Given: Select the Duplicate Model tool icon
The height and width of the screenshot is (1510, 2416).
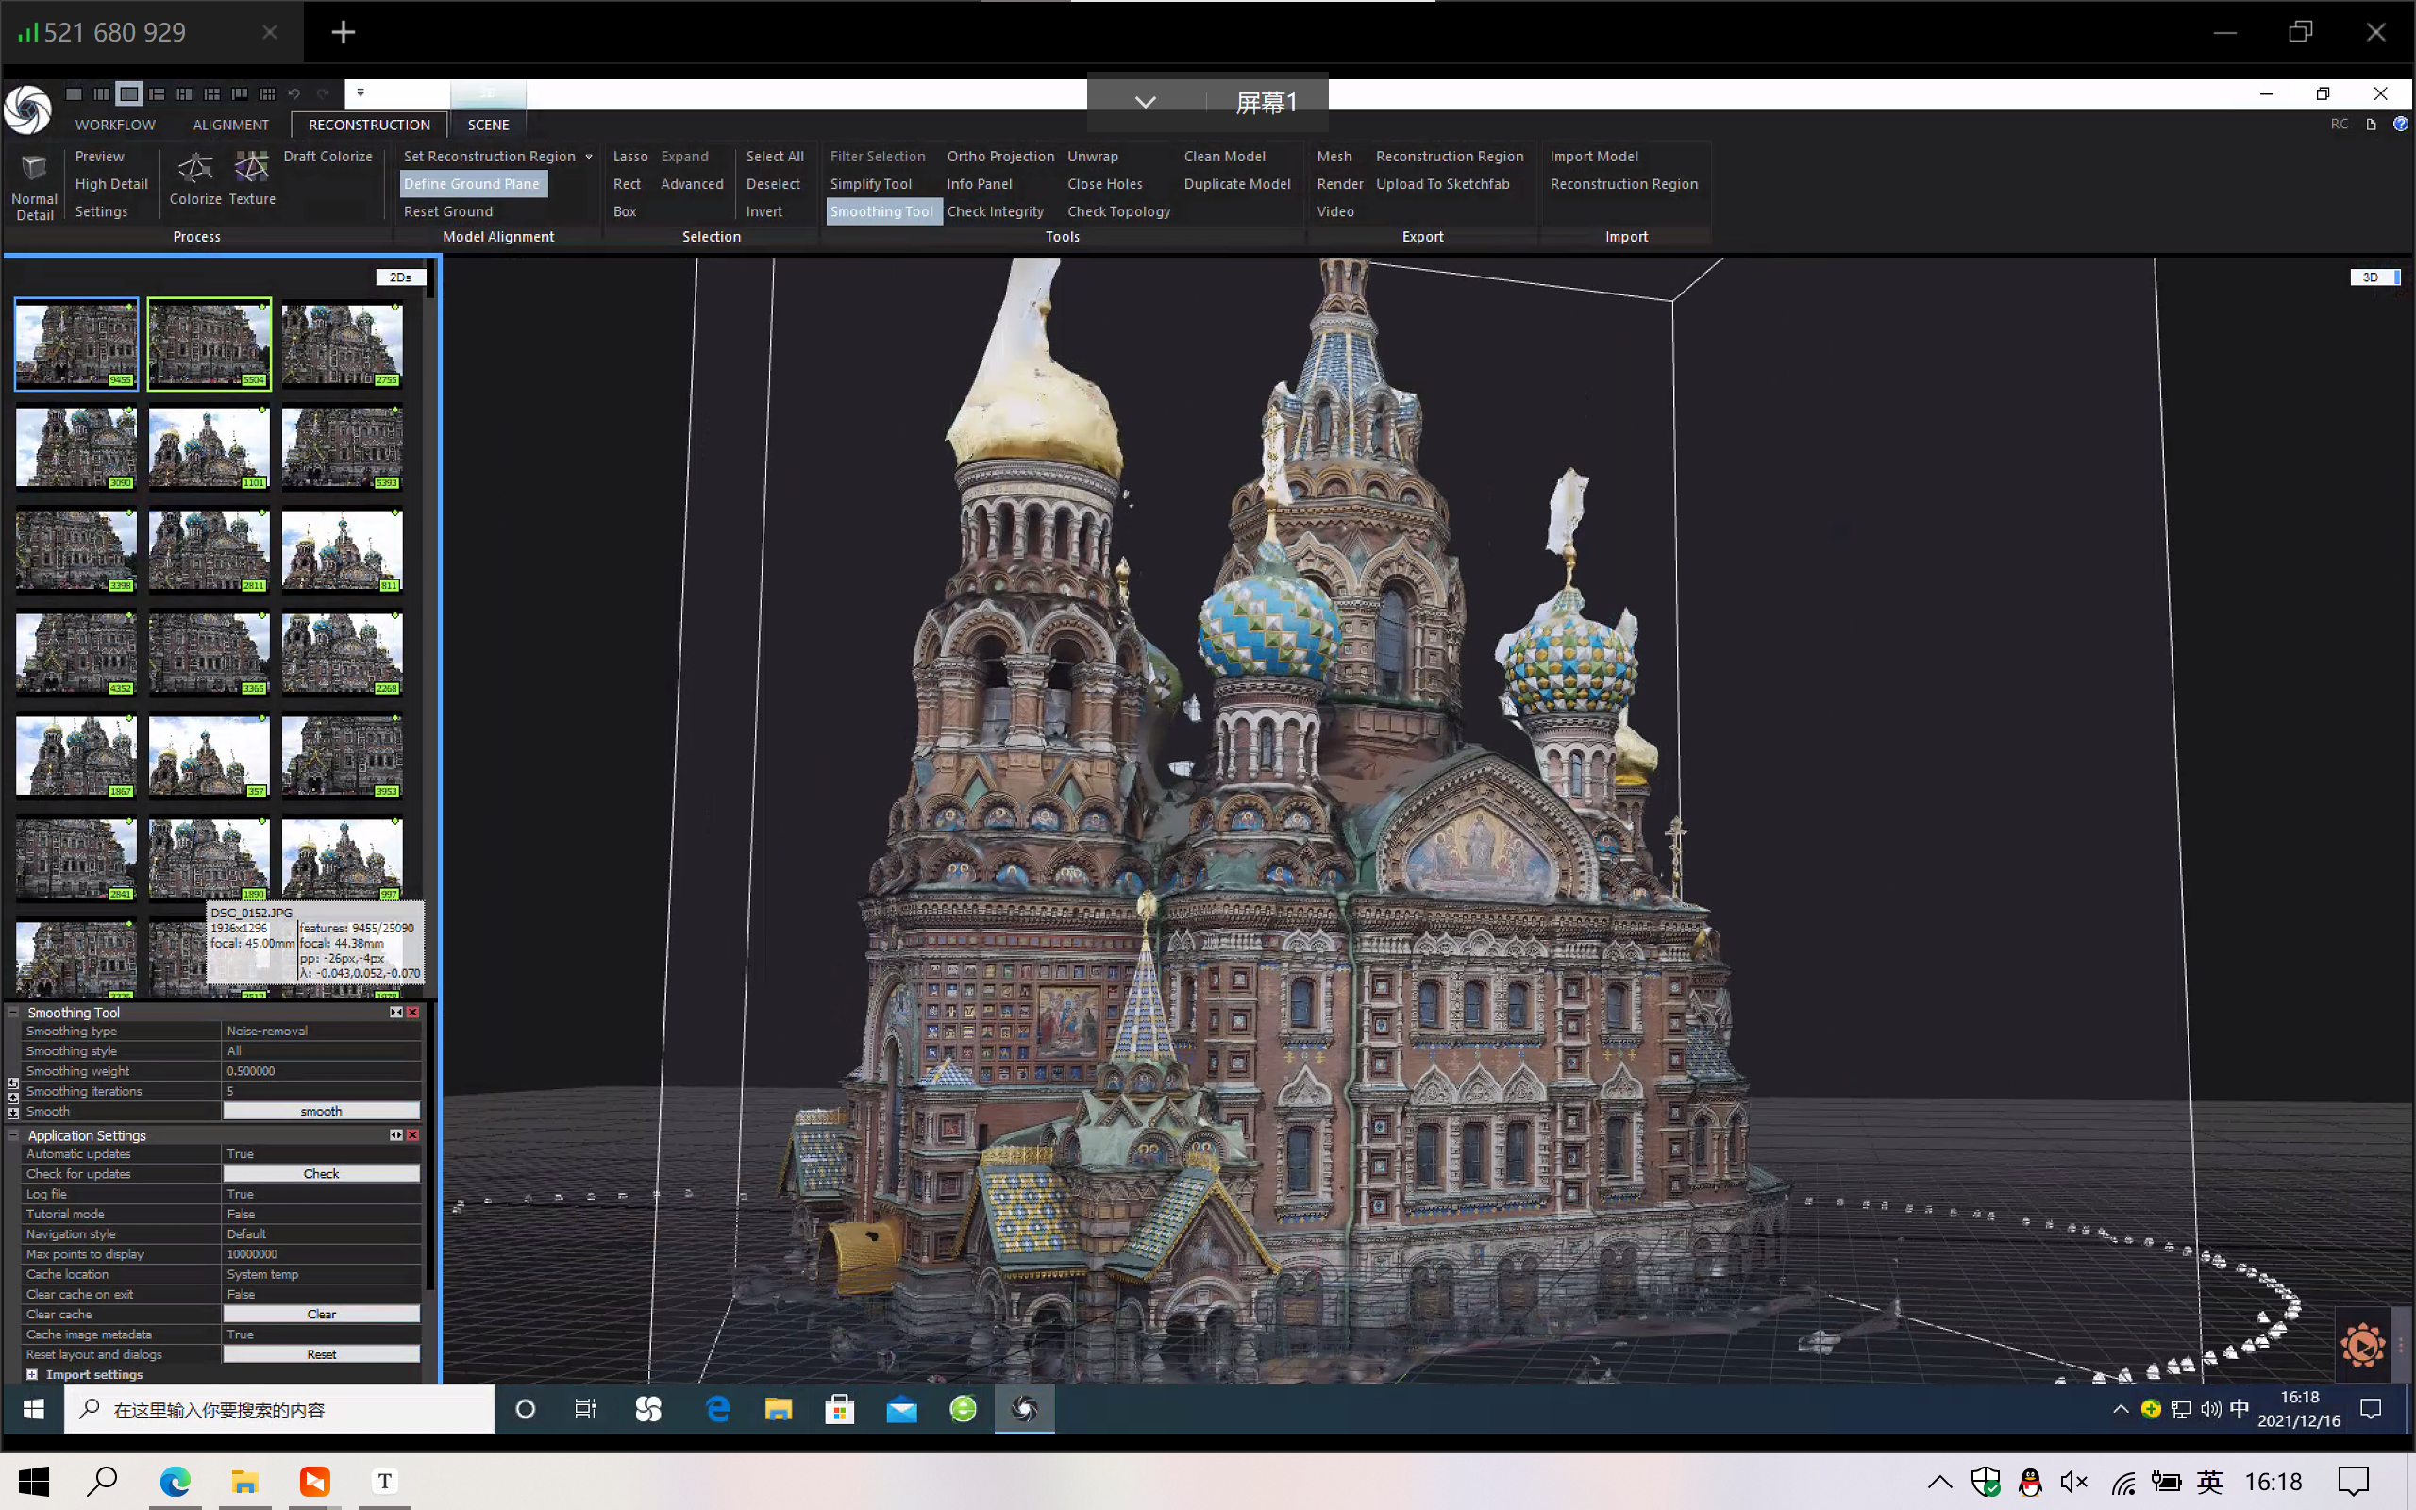Looking at the screenshot, I should [1238, 183].
